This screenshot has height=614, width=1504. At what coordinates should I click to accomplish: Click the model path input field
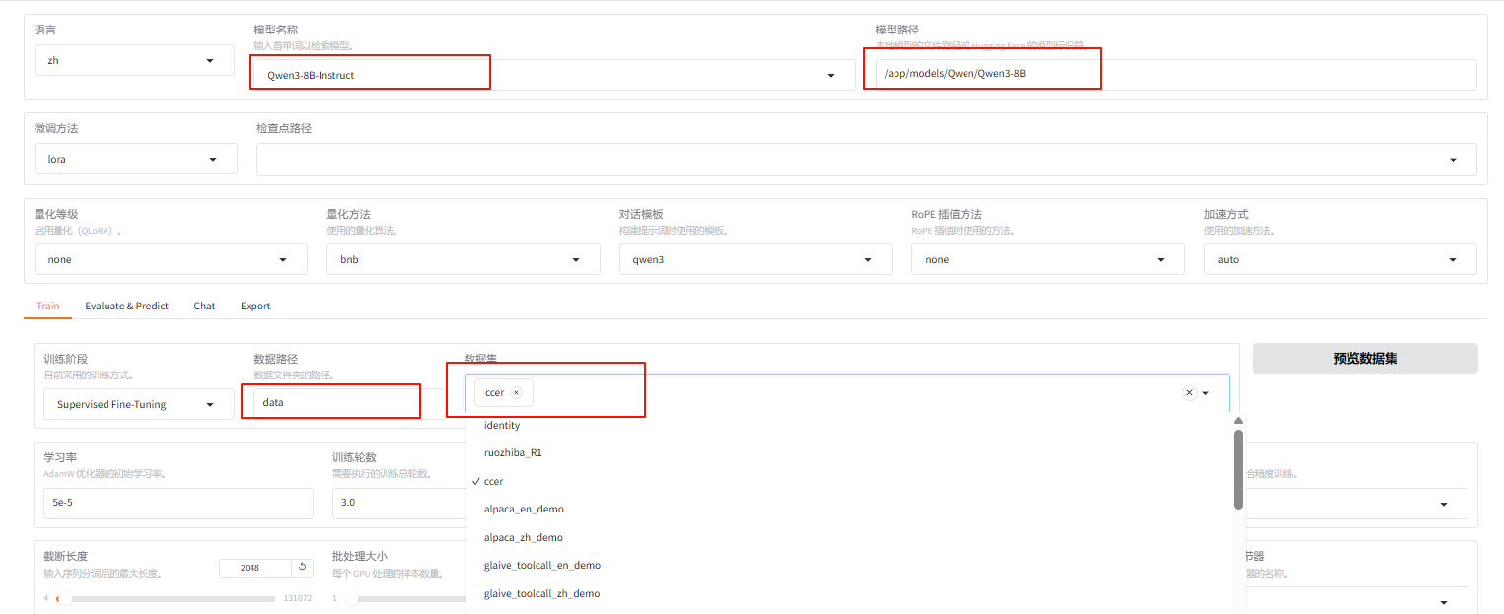1169,75
